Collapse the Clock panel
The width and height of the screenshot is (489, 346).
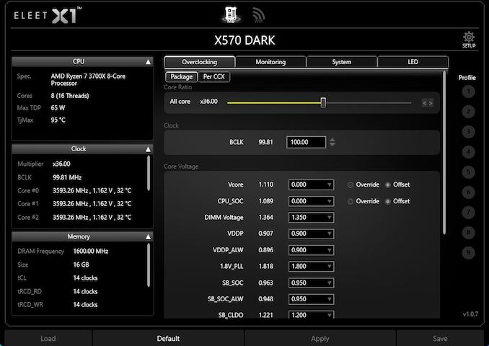point(148,149)
